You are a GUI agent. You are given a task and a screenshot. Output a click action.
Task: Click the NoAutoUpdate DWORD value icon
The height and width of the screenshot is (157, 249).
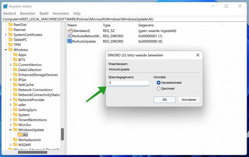(69, 41)
